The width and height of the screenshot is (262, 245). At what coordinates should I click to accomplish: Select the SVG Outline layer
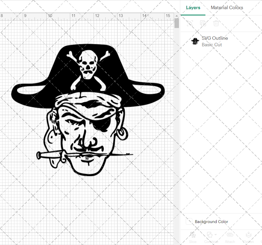click(221, 41)
